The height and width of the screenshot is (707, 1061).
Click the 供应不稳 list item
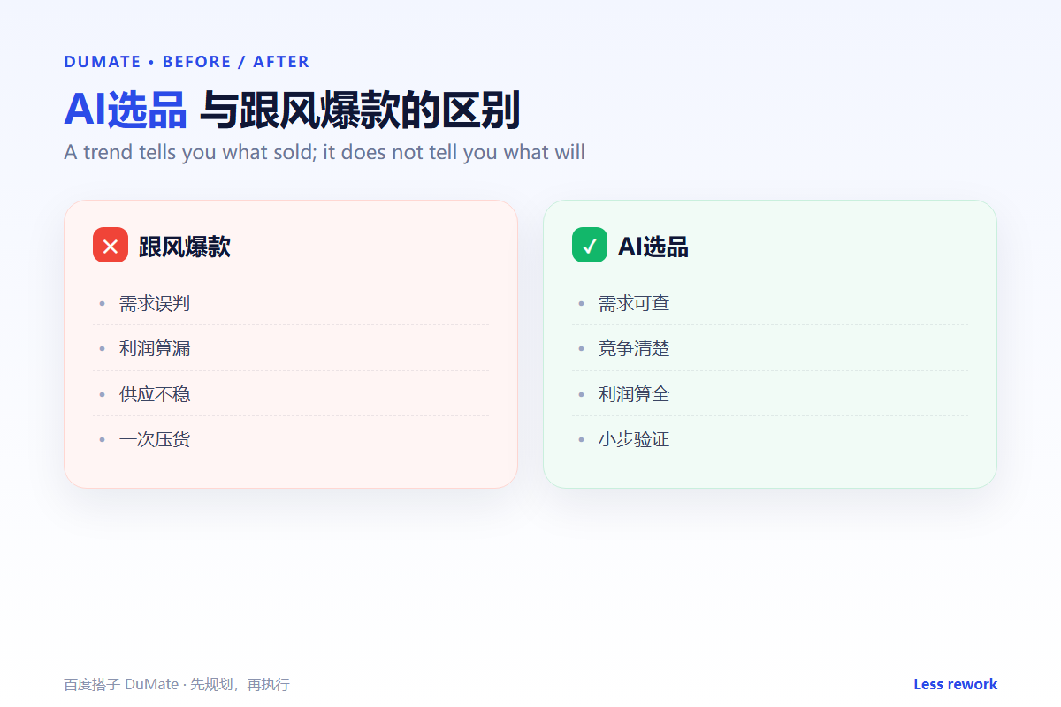click(291, 394)
